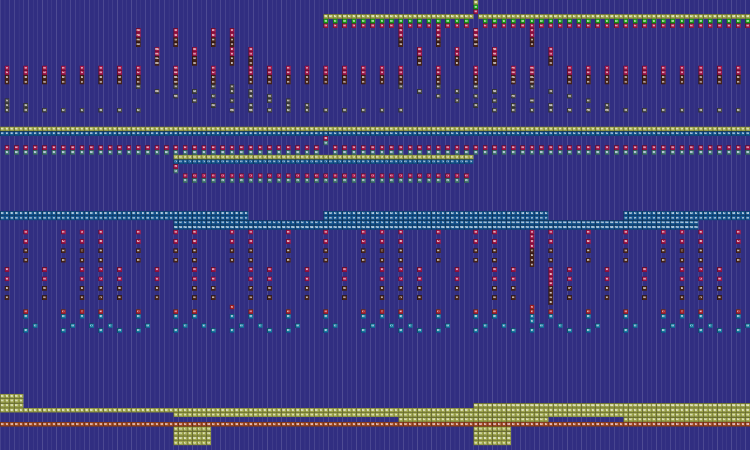
Task: Click the right end of the short middle yellow row
Action: [471, 157]
